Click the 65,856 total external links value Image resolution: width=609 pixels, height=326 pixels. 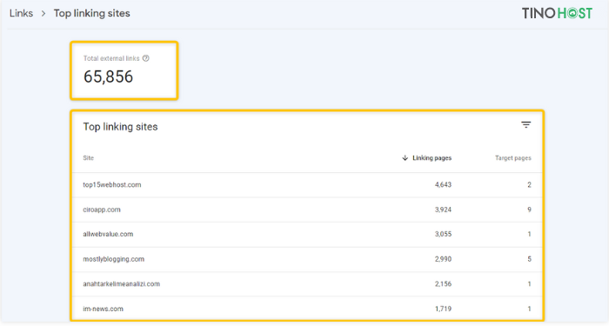point(109,77)
